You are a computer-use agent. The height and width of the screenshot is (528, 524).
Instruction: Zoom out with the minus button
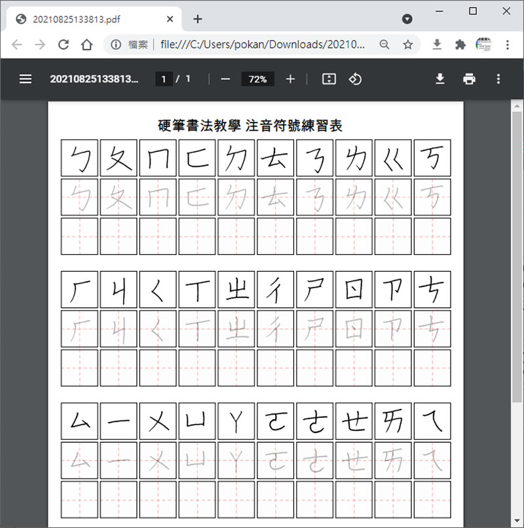(x=225, y=79)
